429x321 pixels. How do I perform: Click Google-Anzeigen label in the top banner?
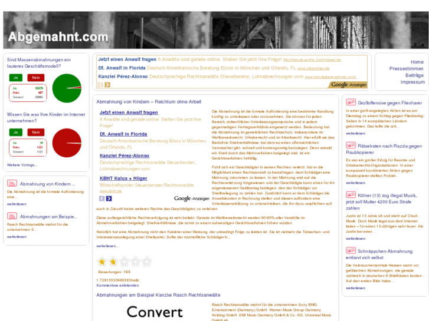click(349, 85)
